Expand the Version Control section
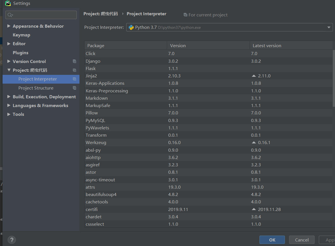 (9, 61)
